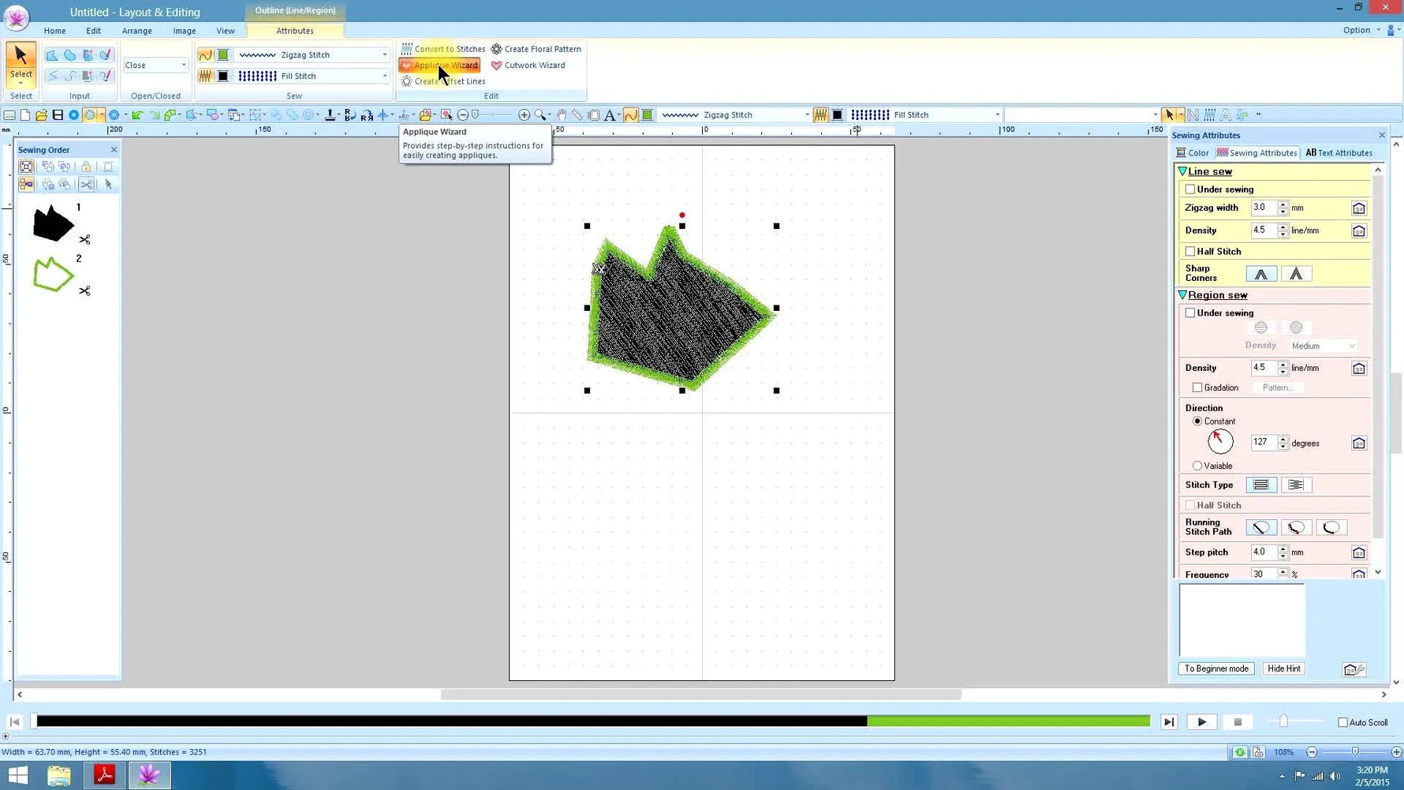Select the closed straight-line shape input tool
Screen dimensions: 1404x790
(52, 55)
